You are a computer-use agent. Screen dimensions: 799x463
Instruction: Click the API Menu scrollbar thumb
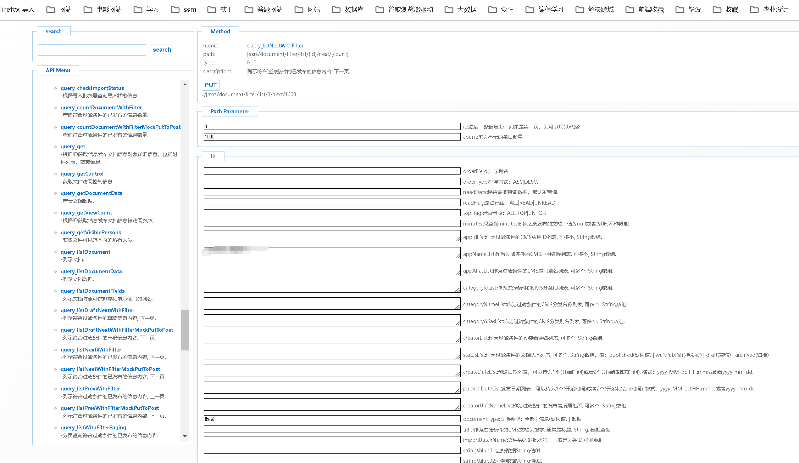click(185, 330)
